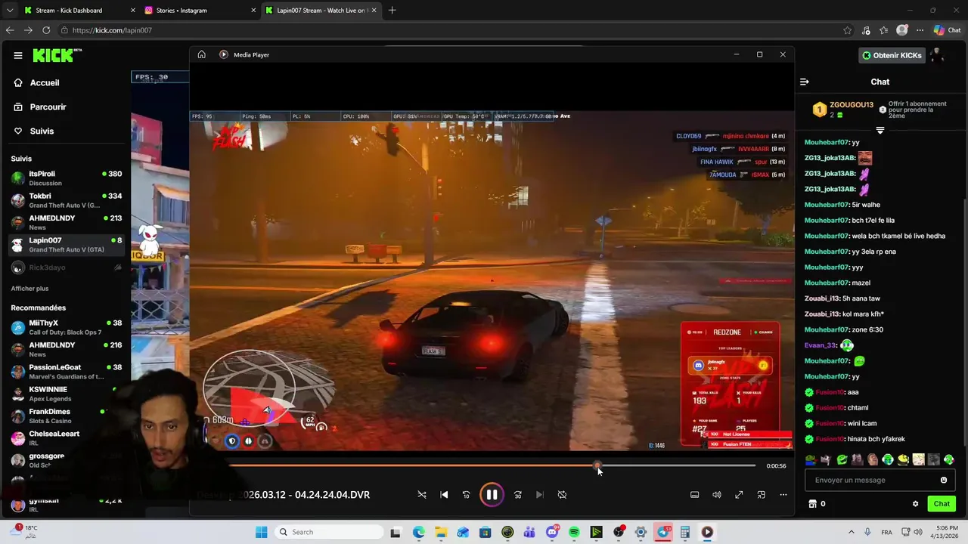
Task: Skip forward 30 seconds
Action: click(517, 495)
